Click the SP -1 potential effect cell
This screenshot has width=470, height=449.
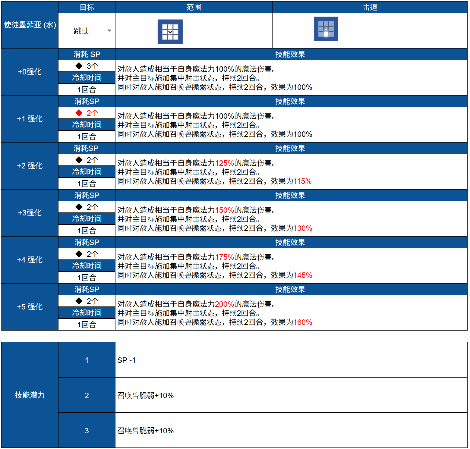pyautogui.click(x=291, y=360)
